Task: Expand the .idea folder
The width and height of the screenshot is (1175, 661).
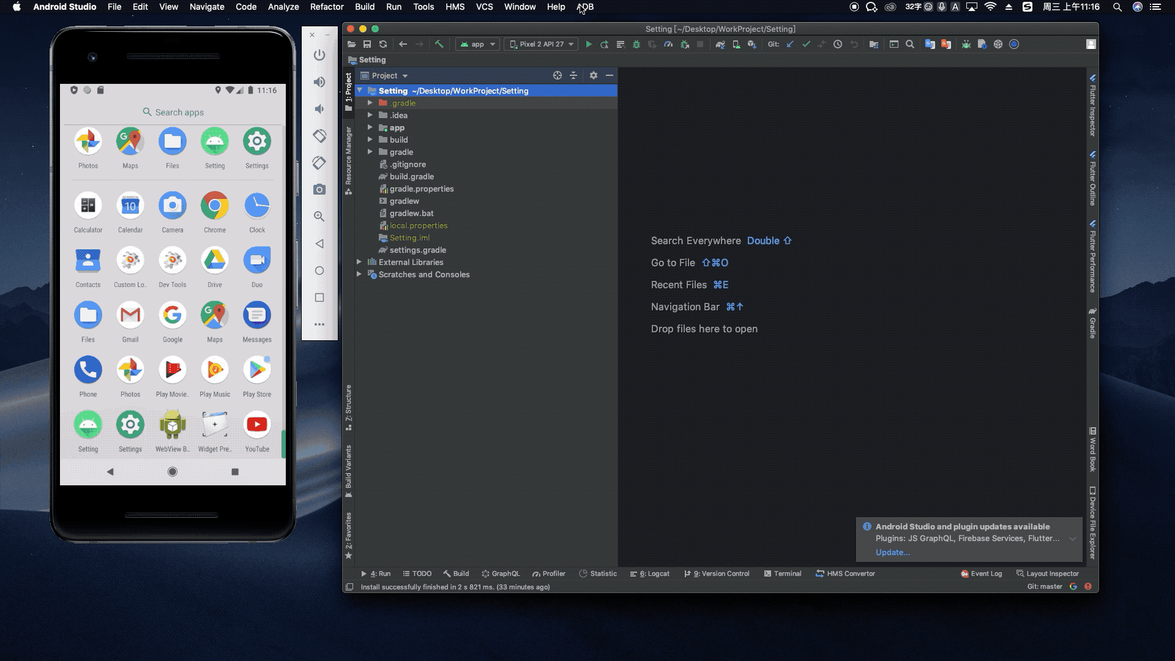Action: pos(370,115)
